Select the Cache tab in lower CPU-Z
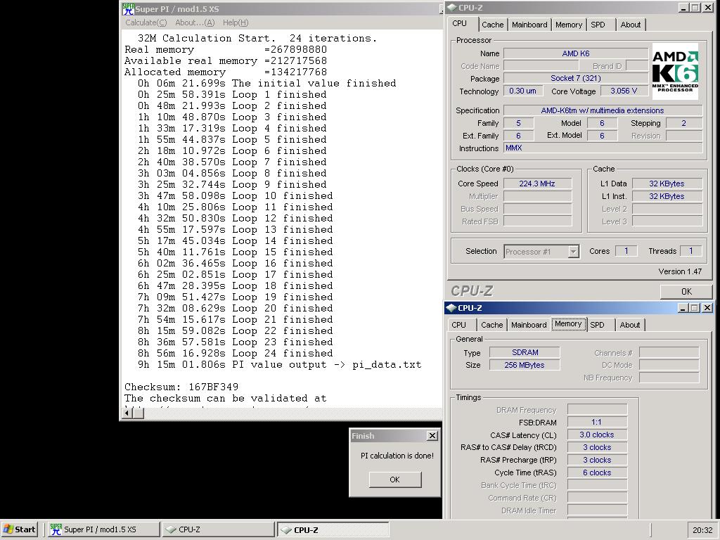This screenshot has width=720, height=540. click(x=491, y=325)
